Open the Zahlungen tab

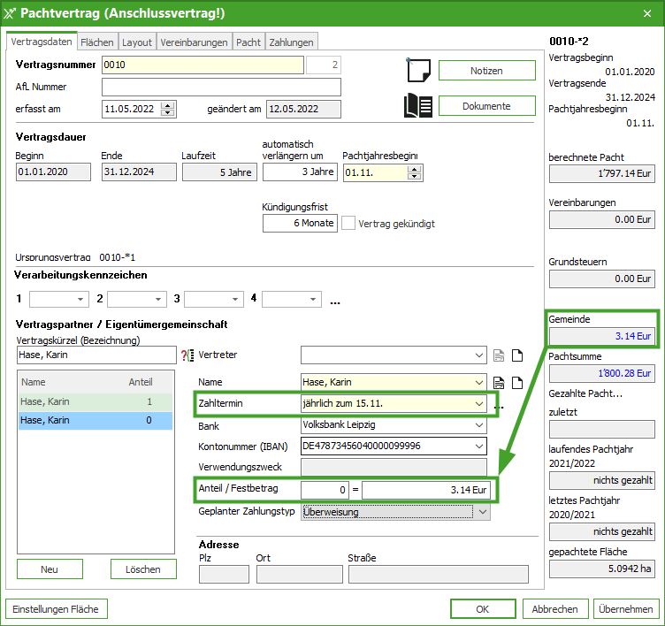(290, 42)
